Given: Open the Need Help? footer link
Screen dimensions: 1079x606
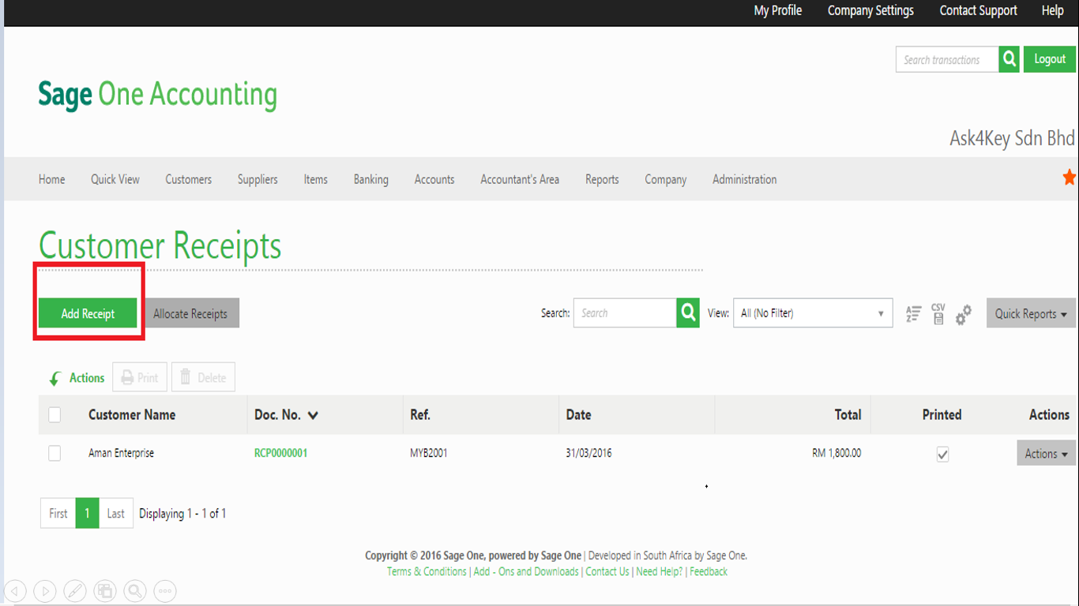Looking at the screenshot, I should click(660, 571).
